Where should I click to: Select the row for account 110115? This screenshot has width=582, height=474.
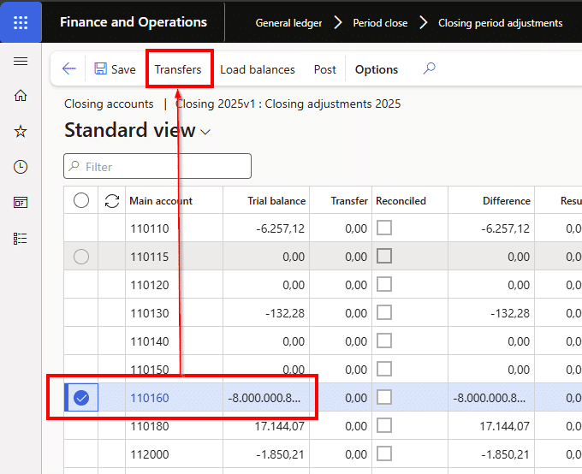(x=81, y=257)
